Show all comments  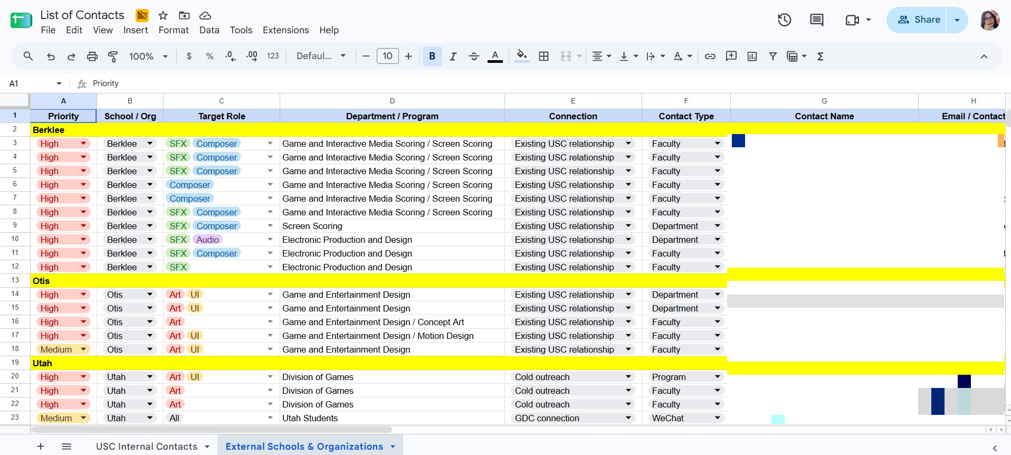[x=817, y=20]
